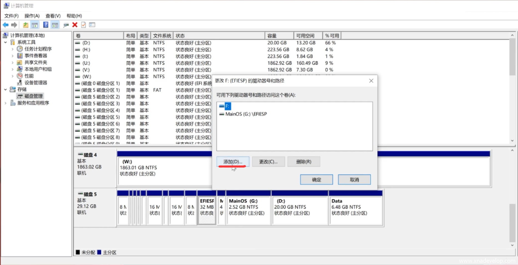
Task: Click the red X delete toolbar icon
Action: pyautogui.click(x=75, y=25)
